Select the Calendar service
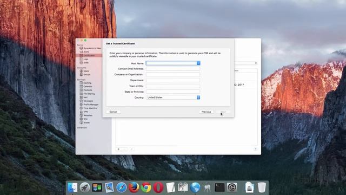346x195 pixels. pos(85,87)
